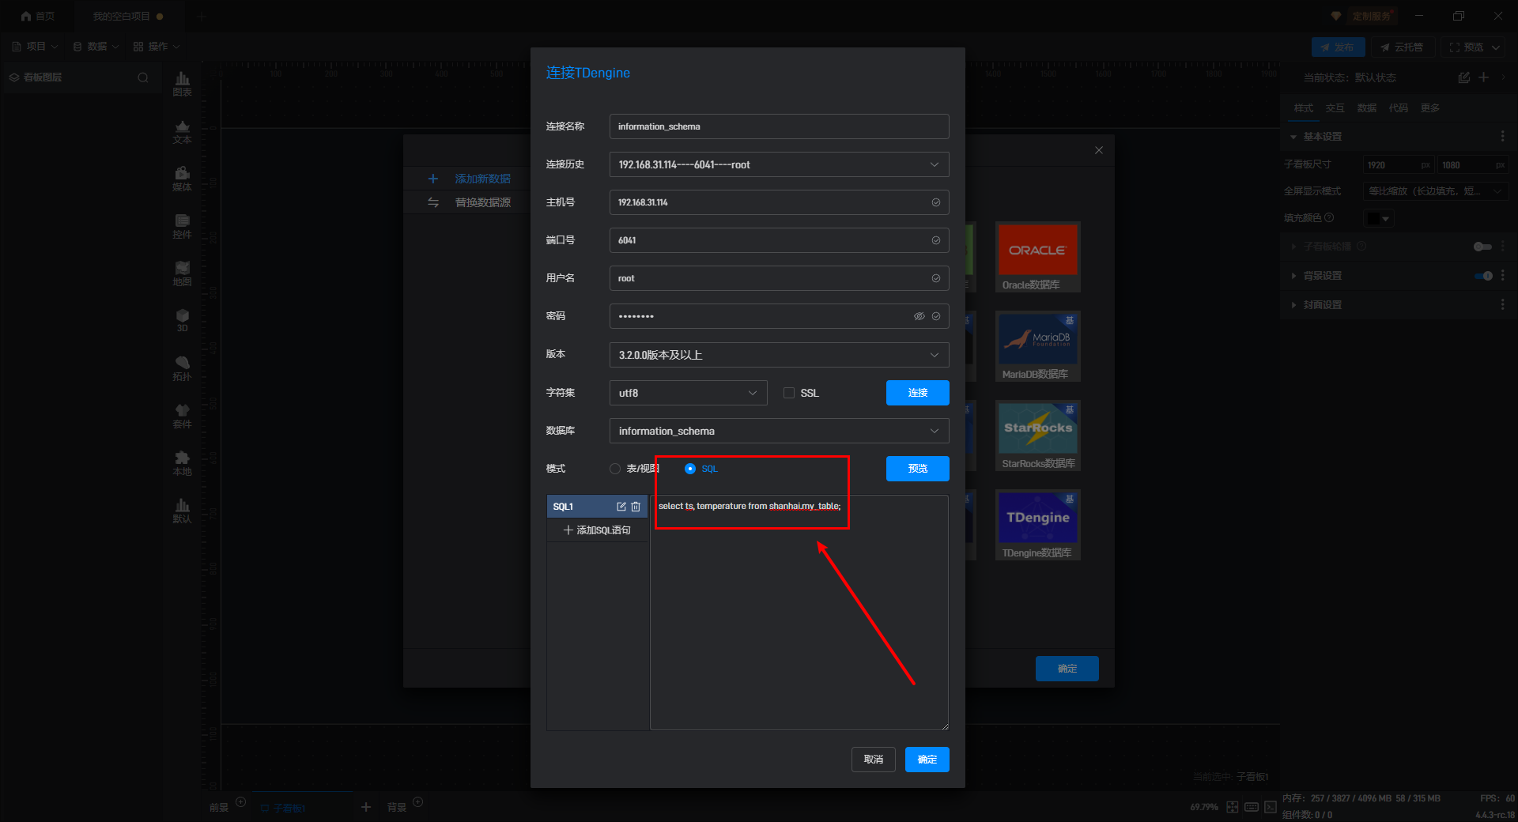
Task: Select the MariaDB database icon
Action: (1037, 339)
